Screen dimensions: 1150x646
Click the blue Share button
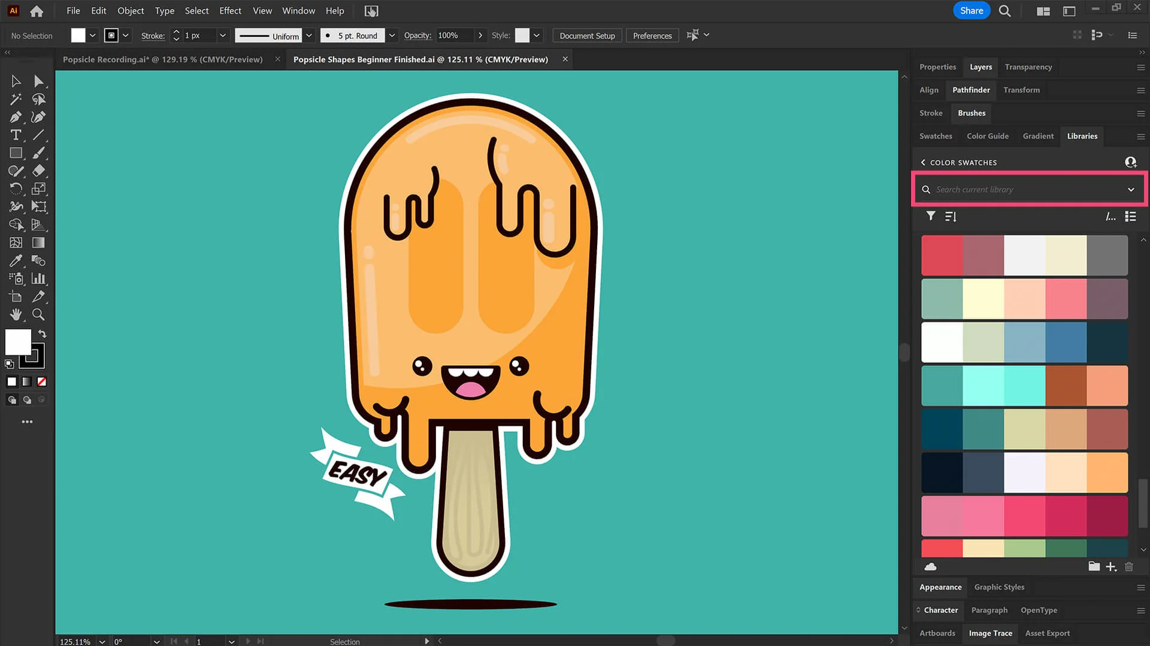point(971,11)
